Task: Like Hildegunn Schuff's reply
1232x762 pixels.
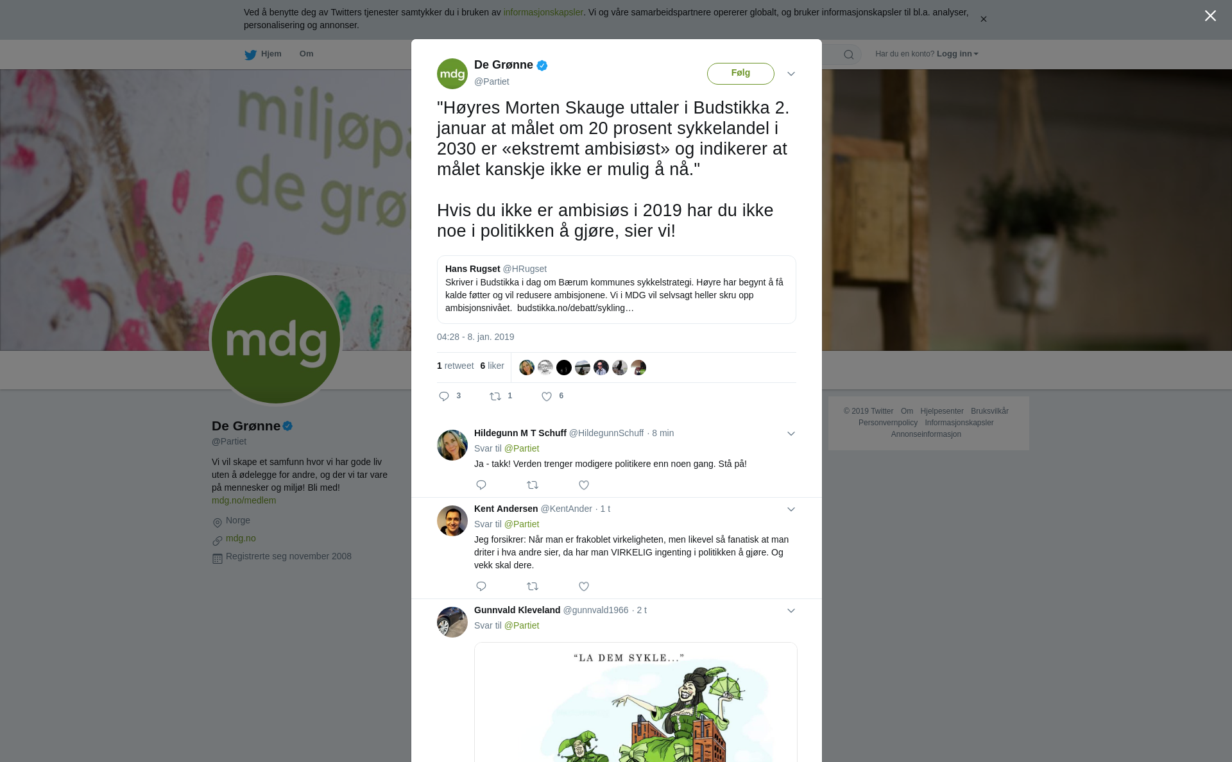Action: tap(584, 485)
